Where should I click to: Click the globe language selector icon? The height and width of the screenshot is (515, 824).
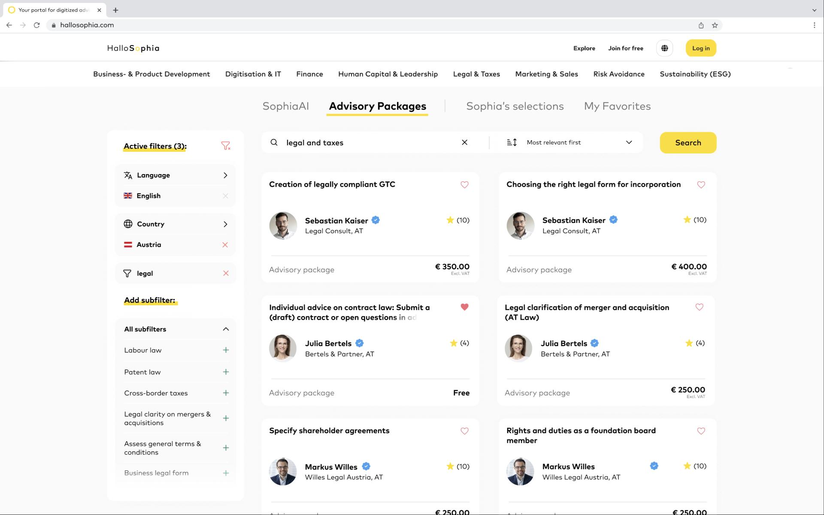tap(664, 48)
